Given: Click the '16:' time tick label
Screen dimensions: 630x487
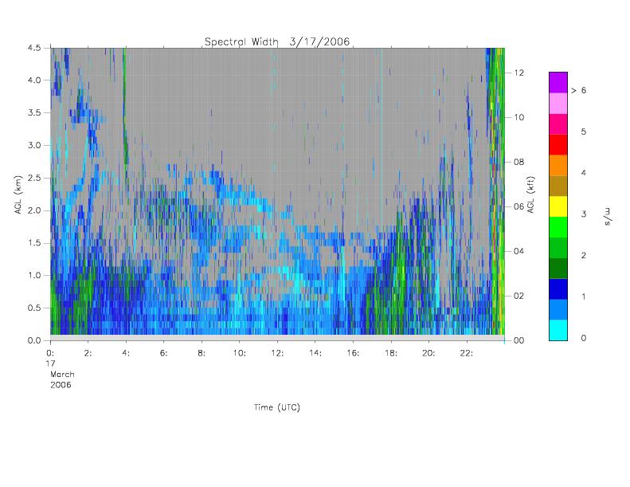Looking at the screenshot, I should [353, 353].
